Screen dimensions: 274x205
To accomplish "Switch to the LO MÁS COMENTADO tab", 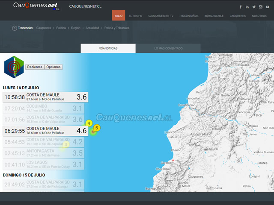I will point(168,48).
